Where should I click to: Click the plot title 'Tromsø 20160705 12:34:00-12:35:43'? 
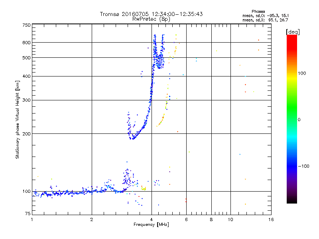(x=151, y=14)
